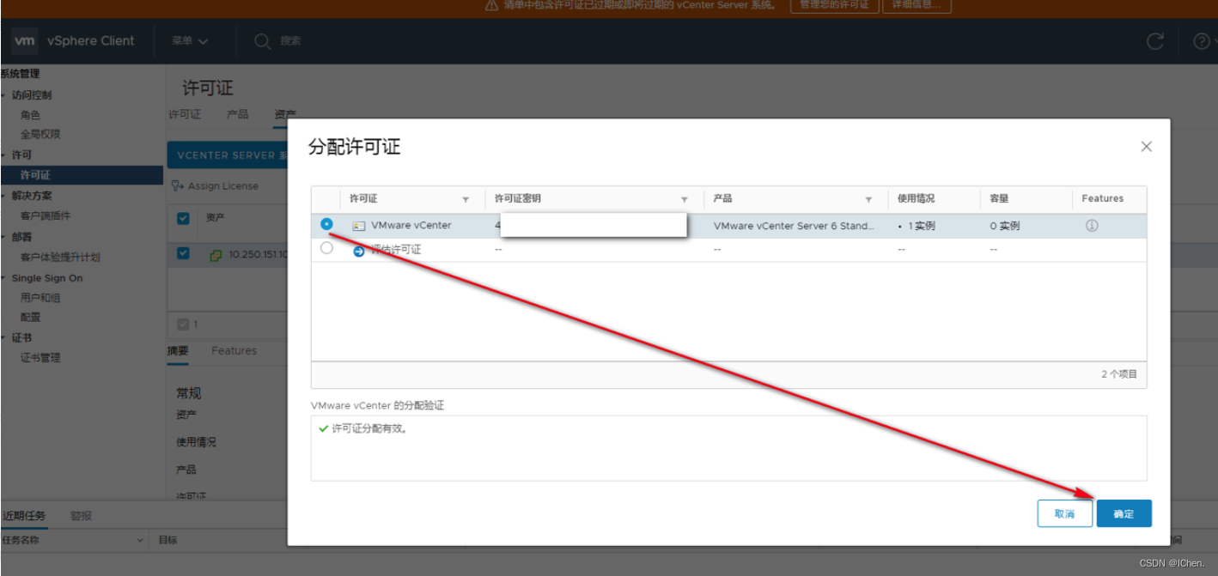This screenshot has width=1218, height=576.
Task: Click the search magnifier icon
Action: click(x=262, y=40)
